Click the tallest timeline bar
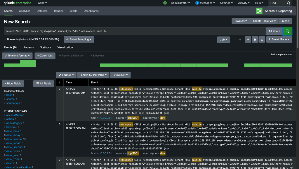This screenshot has width=299, height=169. click(x=28, y=63)
